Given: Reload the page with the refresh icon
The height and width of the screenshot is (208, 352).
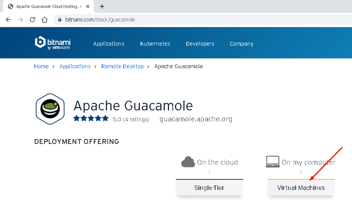Looking at the screenshot, I should (33, 20).
